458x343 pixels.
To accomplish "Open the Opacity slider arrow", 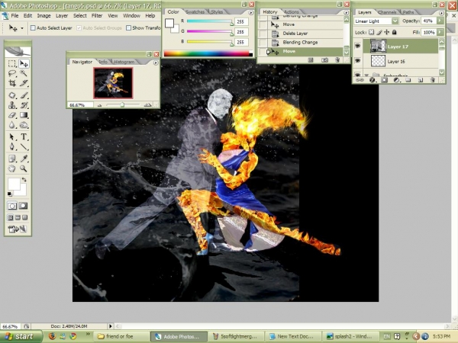I will pos(440,21).
